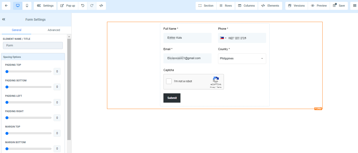Switch to desktop view icon
This screenshot has width=358, height=153.
[x=18, y=6]
